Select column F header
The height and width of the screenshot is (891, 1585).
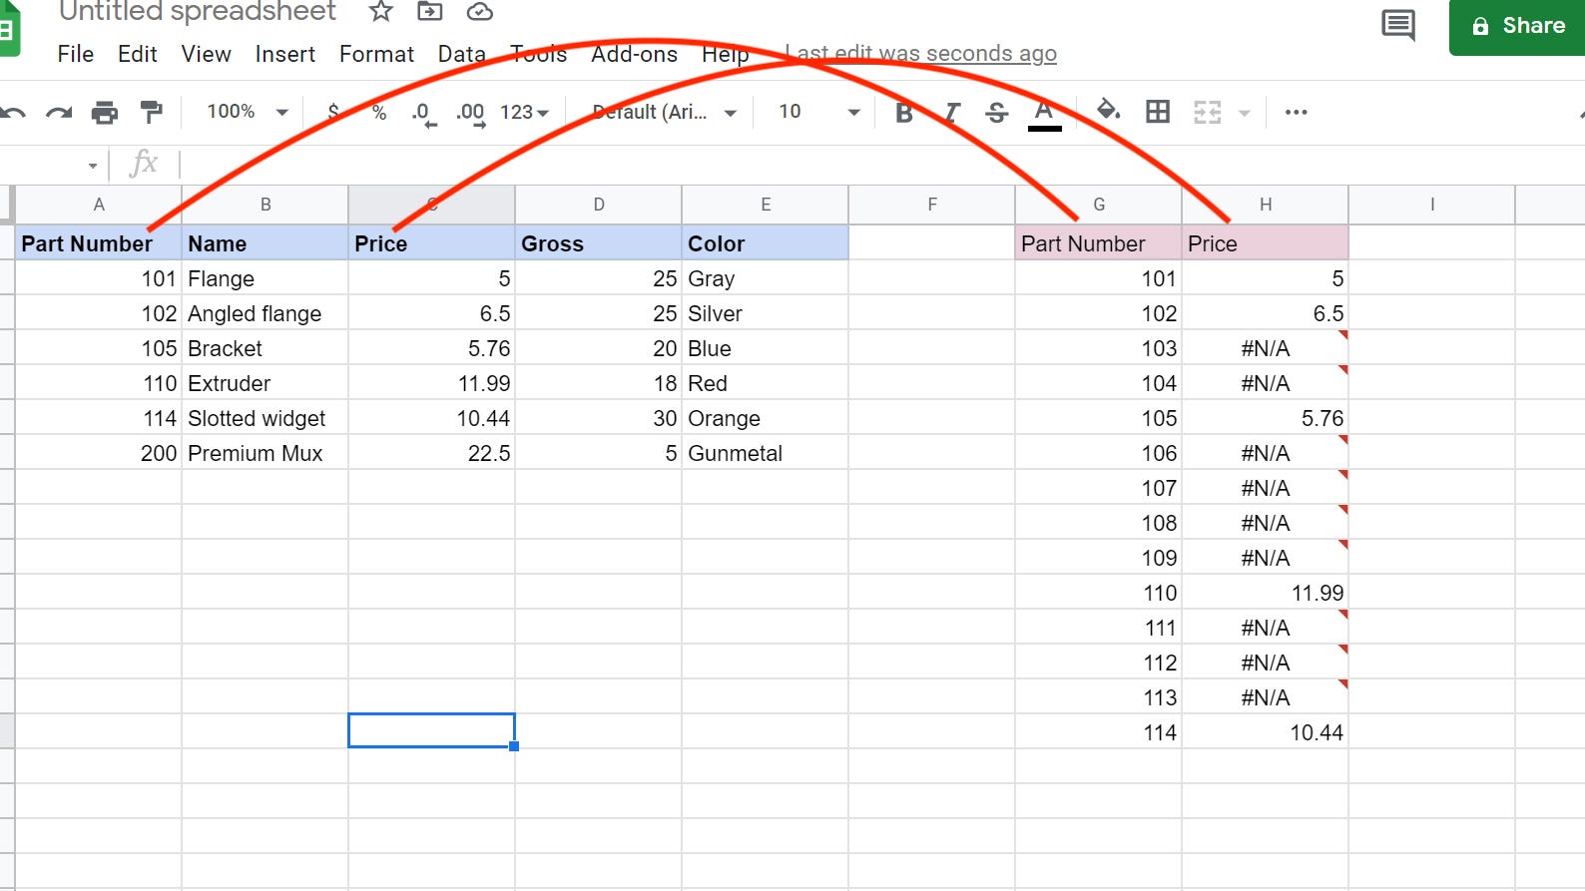932,205
